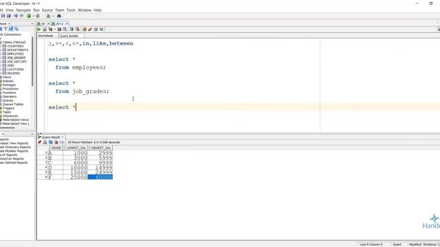Click the 40000 cell in row F

coord(100,177)
